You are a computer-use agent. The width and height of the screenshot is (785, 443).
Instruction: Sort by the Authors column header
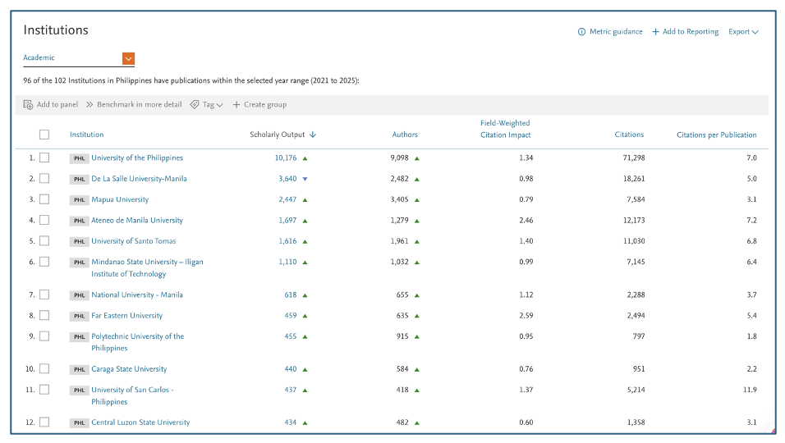tap(405, 135)
